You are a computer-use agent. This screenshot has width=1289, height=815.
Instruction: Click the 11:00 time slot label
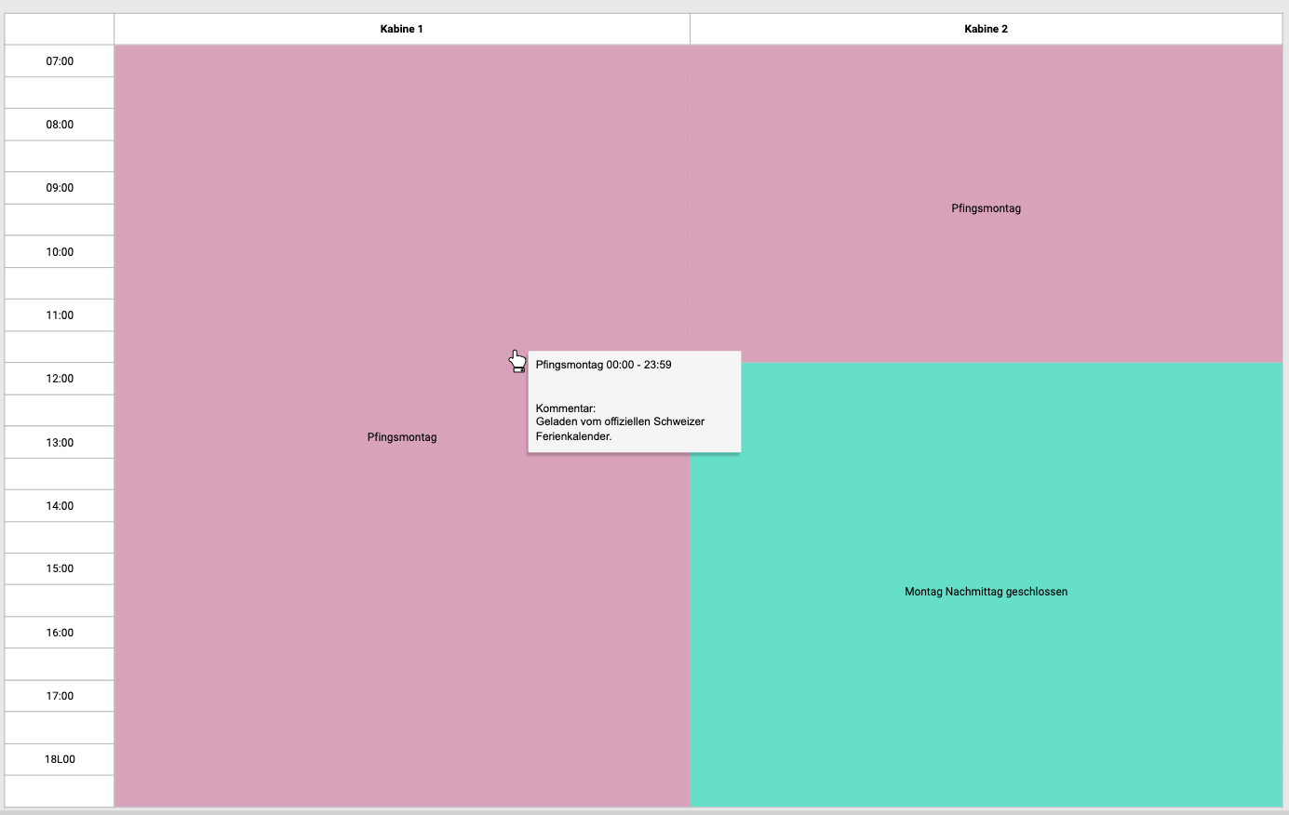pyautogui.click(x=60, y=315)
